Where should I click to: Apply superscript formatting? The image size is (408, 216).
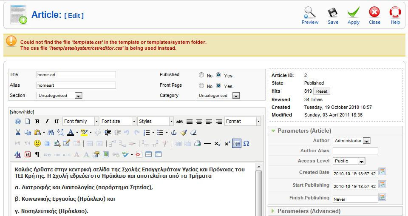227,143
